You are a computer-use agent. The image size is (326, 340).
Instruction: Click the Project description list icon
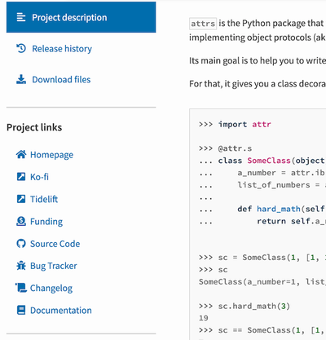pyautogui.click(x=21, y=17)
